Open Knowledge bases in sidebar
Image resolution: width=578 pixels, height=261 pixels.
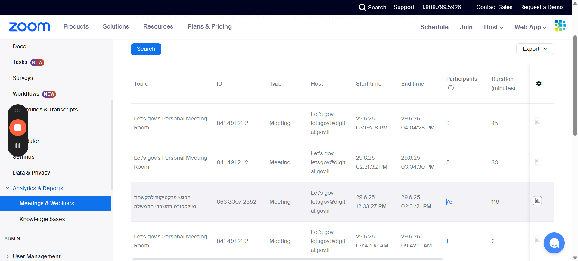[42, 219]
